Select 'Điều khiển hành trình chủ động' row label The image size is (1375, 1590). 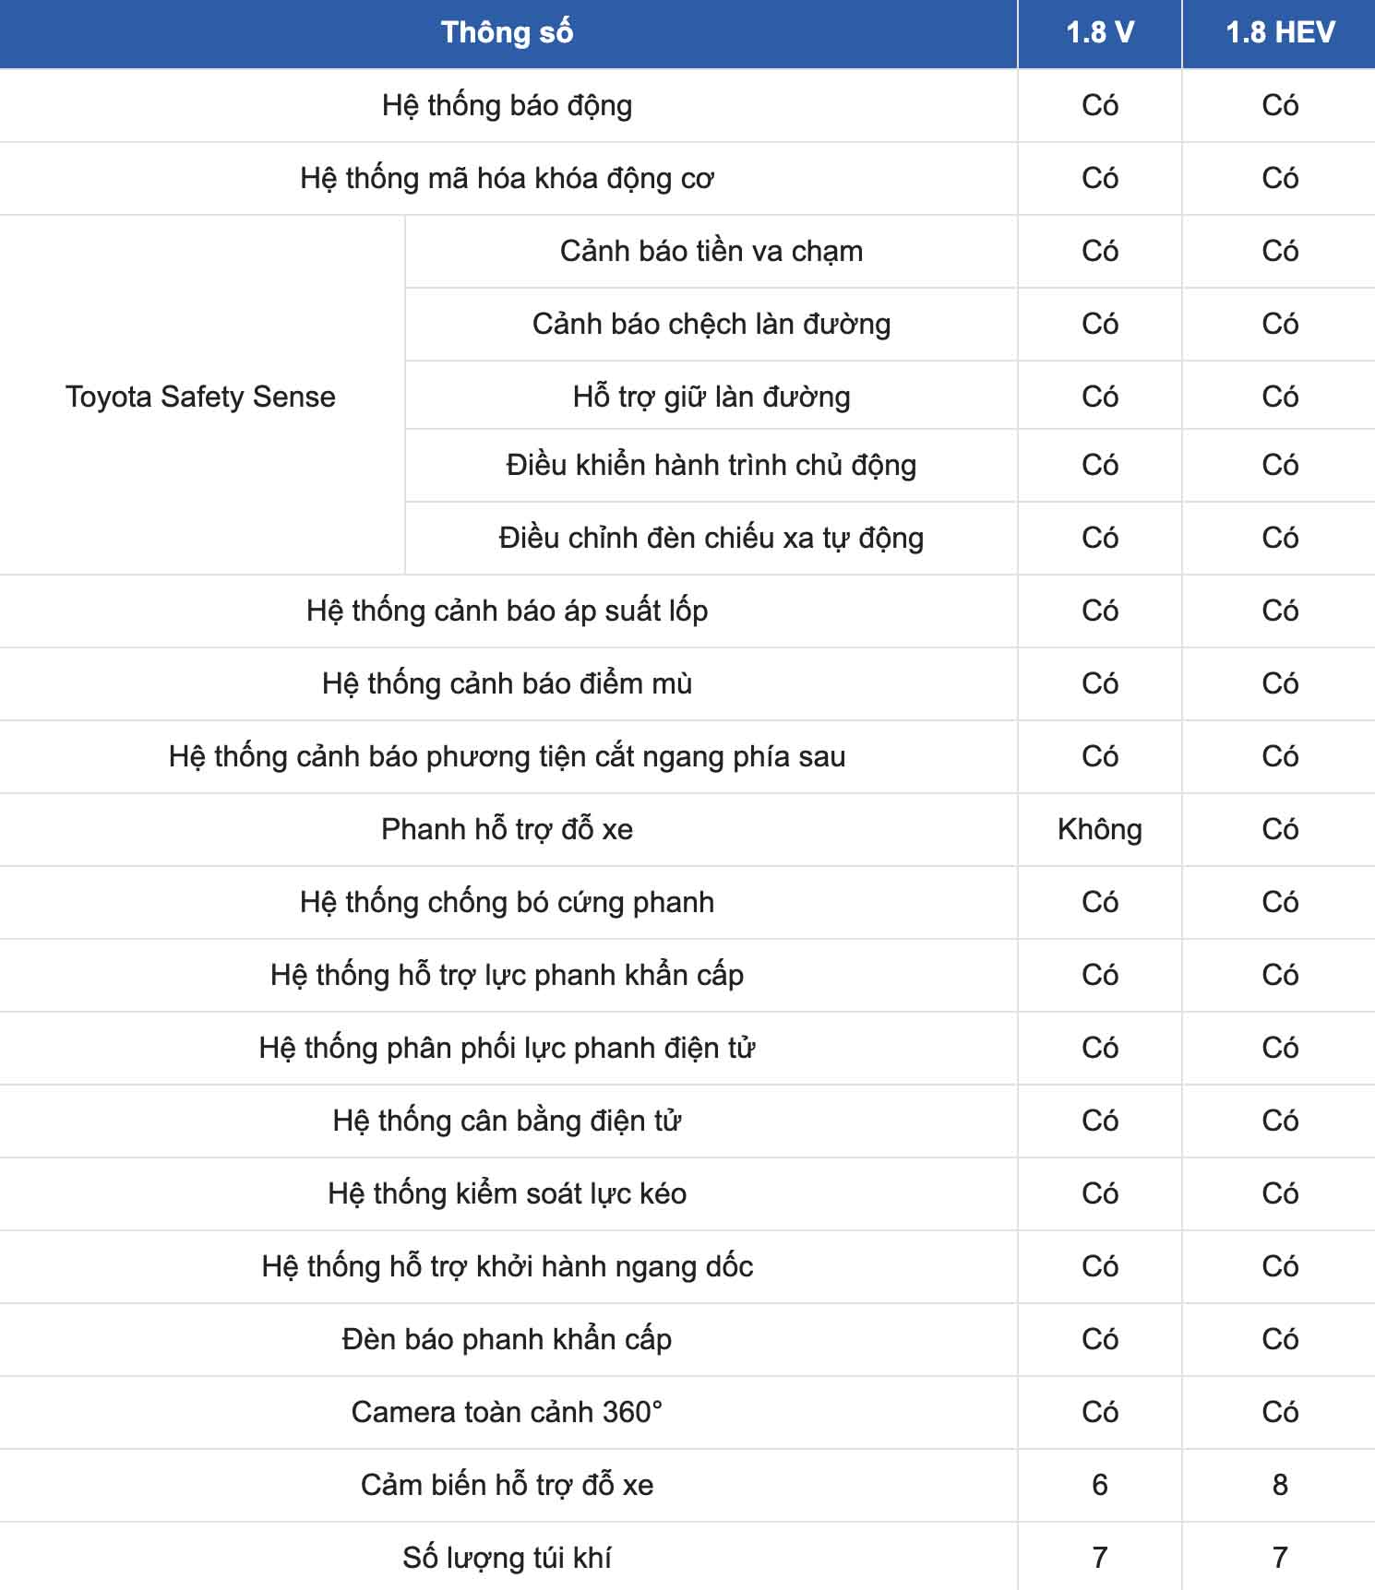711,465
